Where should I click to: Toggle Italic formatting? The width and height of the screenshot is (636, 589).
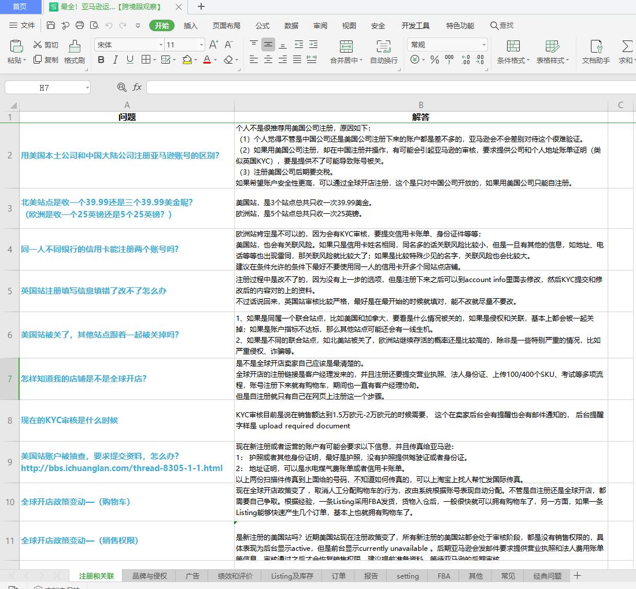click(116, 60)
